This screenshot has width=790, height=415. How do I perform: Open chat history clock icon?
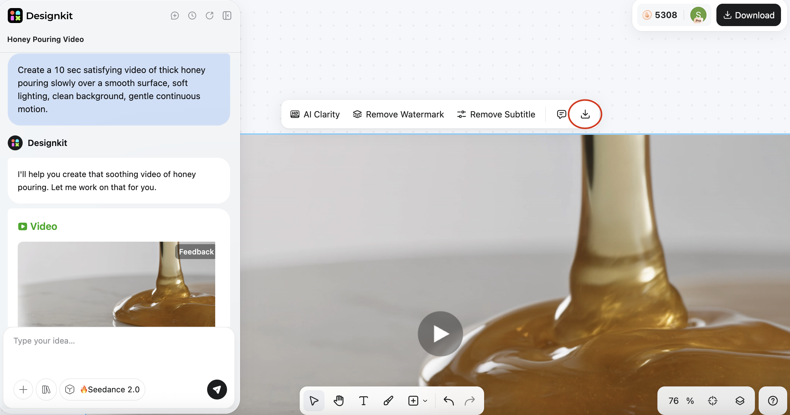(192, 16)
